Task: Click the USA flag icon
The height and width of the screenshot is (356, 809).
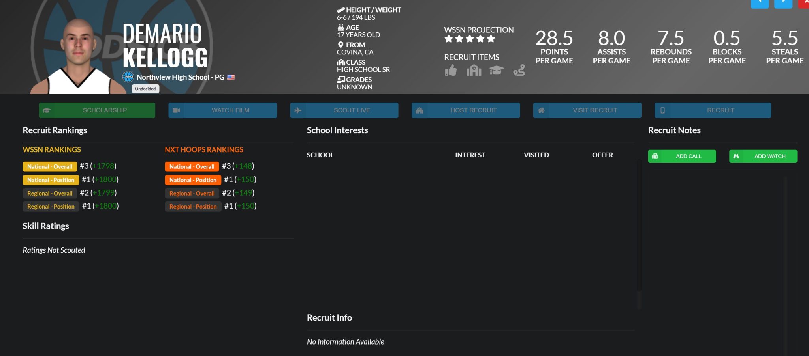Action: tap(231, 77)
